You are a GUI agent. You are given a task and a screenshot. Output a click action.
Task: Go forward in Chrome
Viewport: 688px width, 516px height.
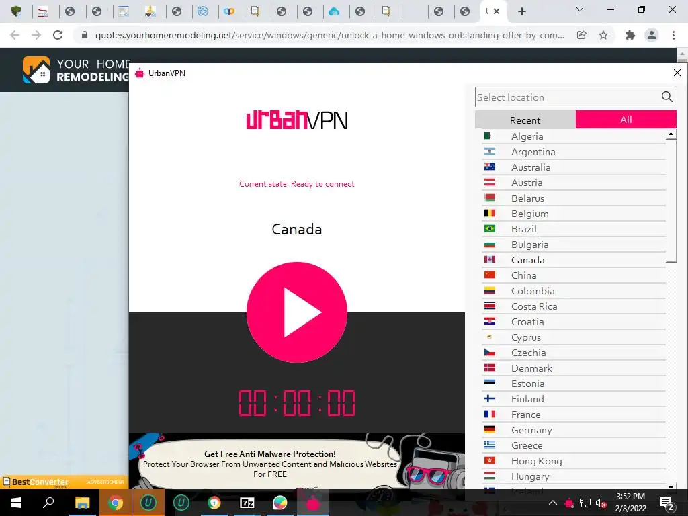coord(36,35)
